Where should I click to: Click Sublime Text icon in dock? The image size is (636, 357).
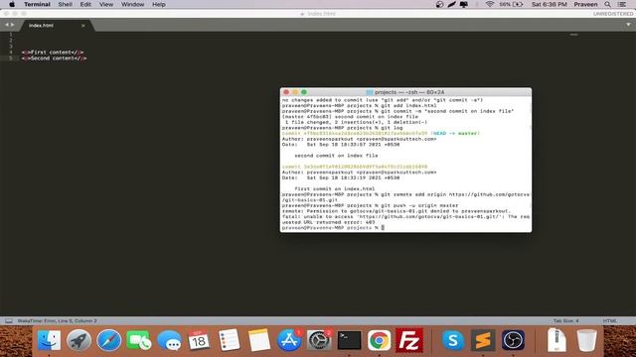483,340
